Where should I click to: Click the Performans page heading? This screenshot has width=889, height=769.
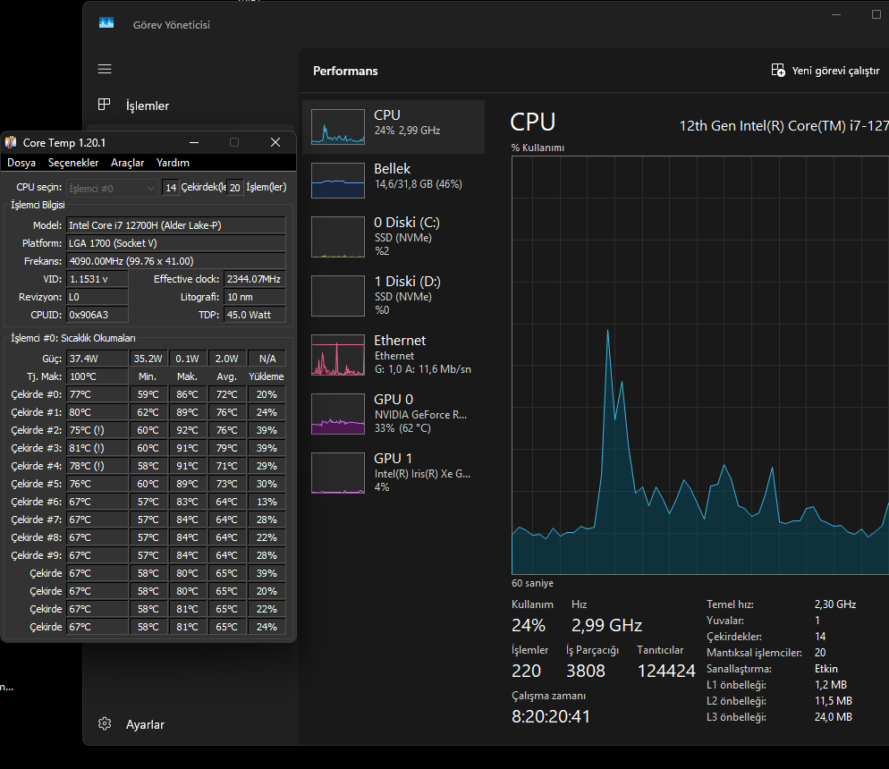[345, 71]
